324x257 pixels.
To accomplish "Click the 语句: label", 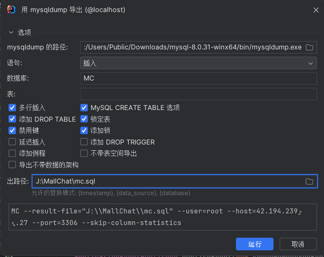I will pyautogui.click(x=15, y=63).
